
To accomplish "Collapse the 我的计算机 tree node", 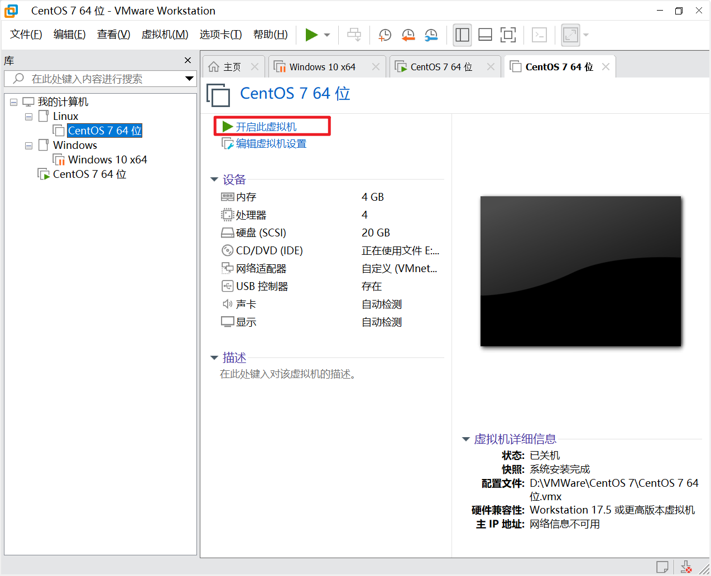I will pyautogui.click(x=14, y=102).
